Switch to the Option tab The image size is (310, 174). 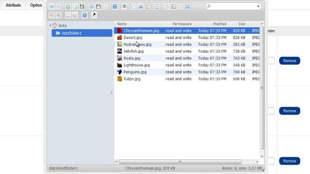click(36, 5)
